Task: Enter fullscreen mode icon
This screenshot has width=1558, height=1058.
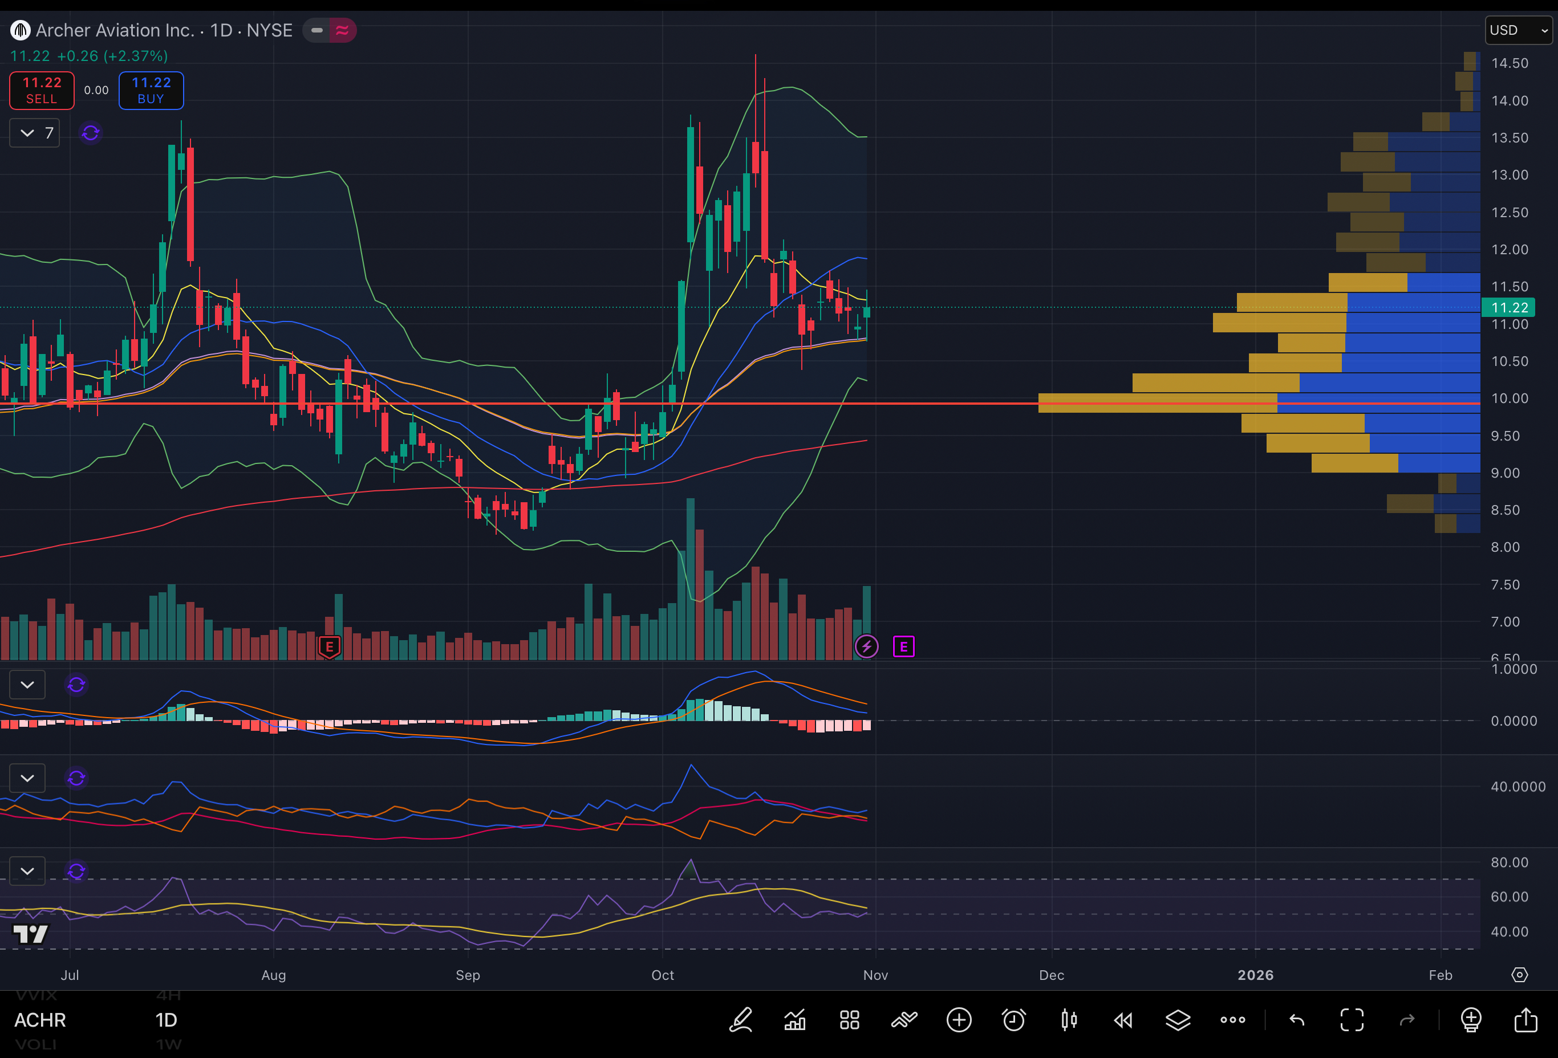Action: [1352, 1020]
